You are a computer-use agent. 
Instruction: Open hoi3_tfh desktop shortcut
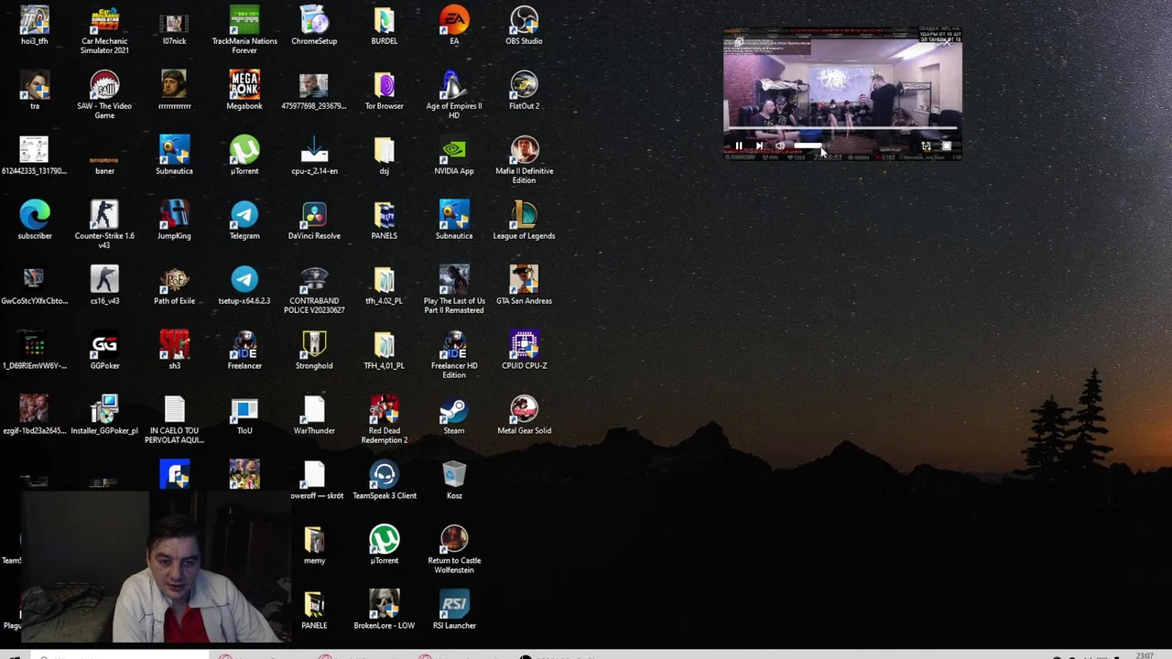tap(35, 25)
